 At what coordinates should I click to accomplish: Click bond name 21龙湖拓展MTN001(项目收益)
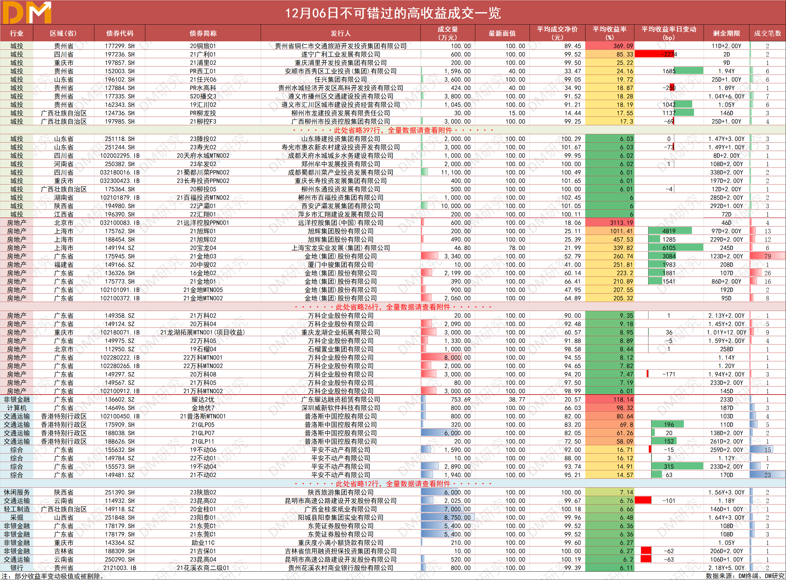[x=203, y=333]
